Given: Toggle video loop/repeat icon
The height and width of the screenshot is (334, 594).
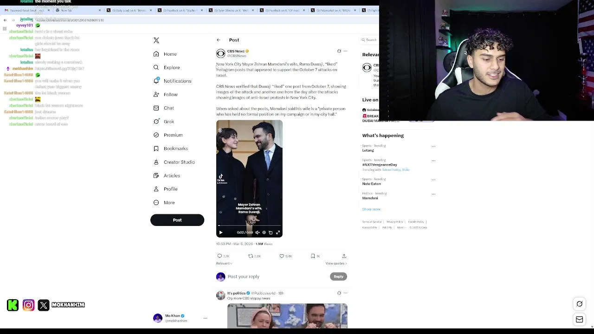Looking at the screenshot, I should tap(271, 232).
